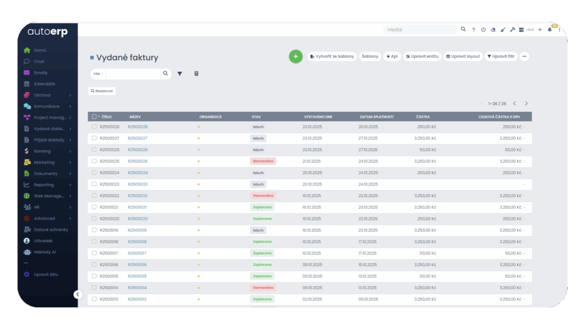The height and width of the screenshot is (329, 585).
Task: Toggle the select-all checkbox in table header
Action: tap(94, 117)
